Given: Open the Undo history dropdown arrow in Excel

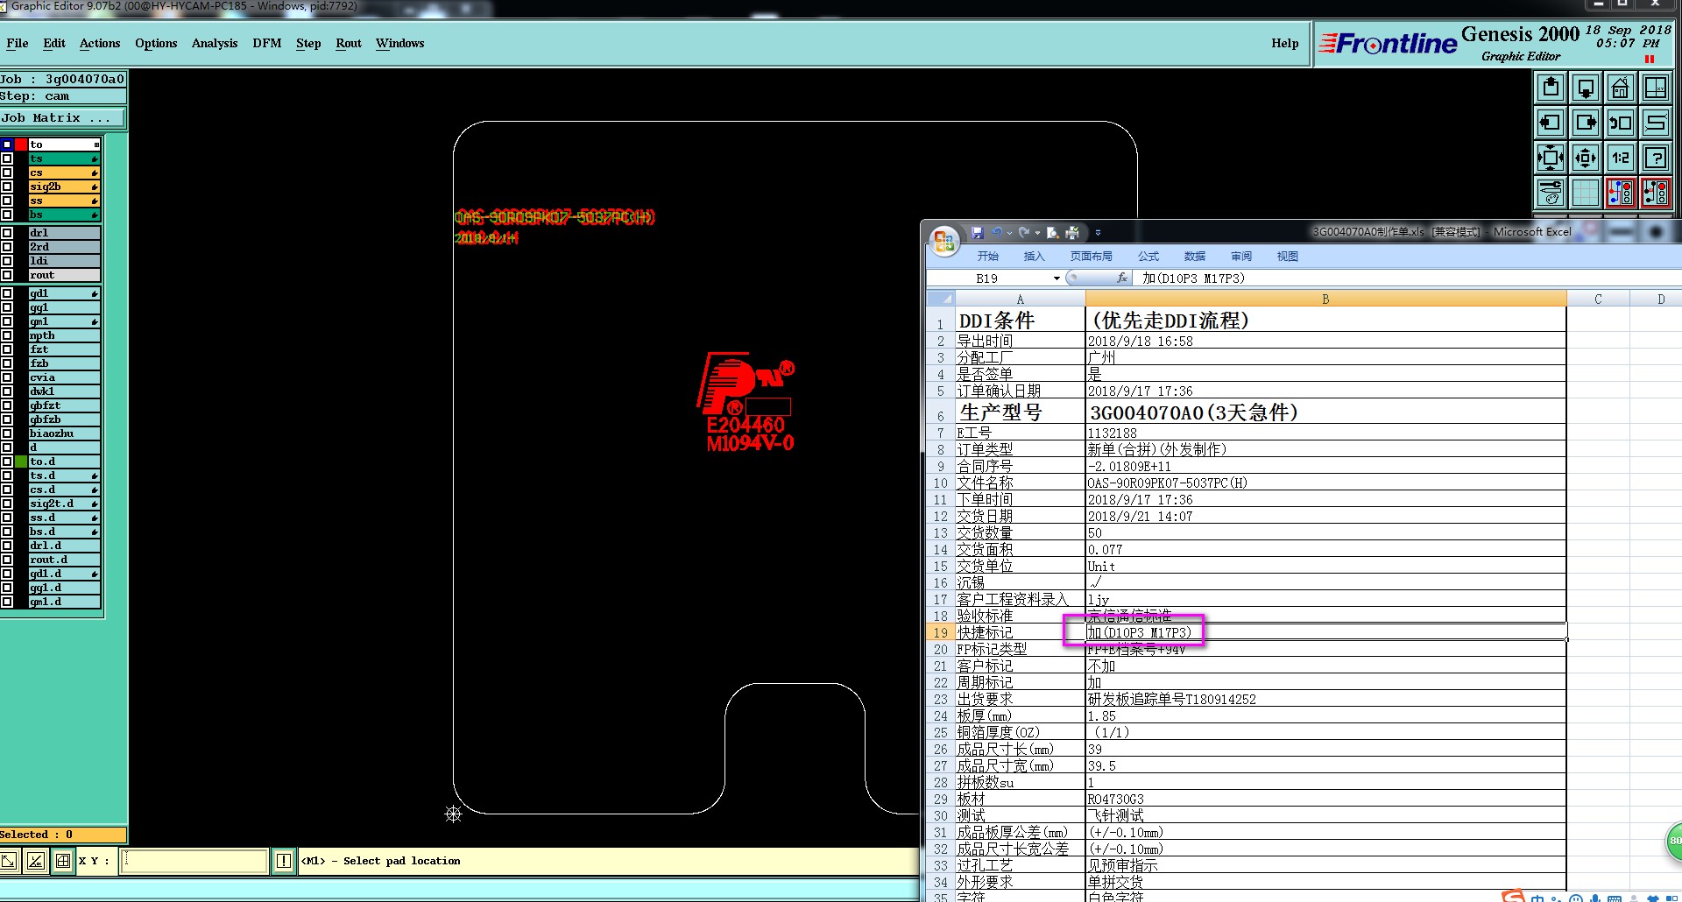Looking at the screenshot, I should pos(1009,233).
